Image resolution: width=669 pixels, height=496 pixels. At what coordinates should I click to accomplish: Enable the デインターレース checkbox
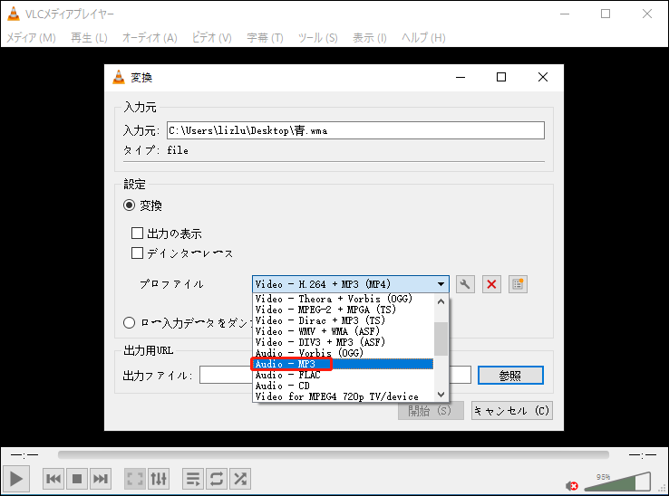pyautogui.click(x=137, y=253)
